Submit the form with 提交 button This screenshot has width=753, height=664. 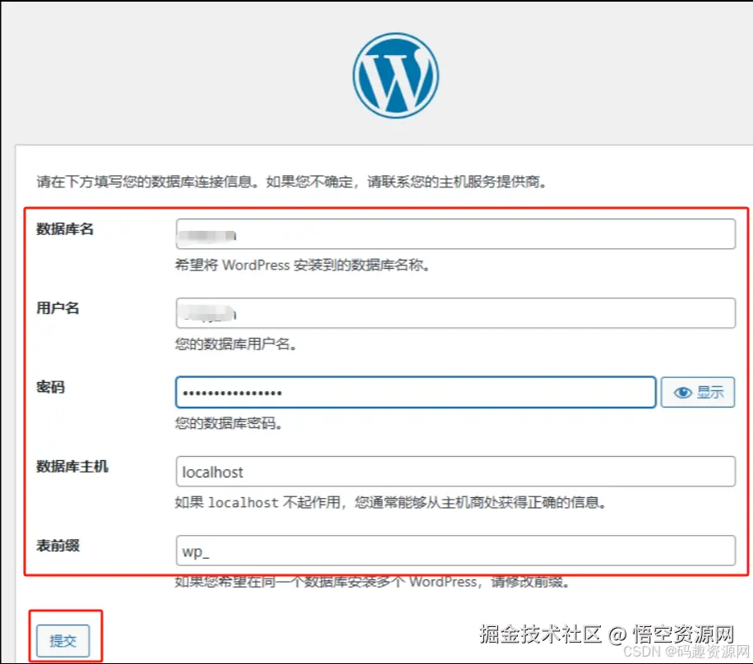(63, 640)
